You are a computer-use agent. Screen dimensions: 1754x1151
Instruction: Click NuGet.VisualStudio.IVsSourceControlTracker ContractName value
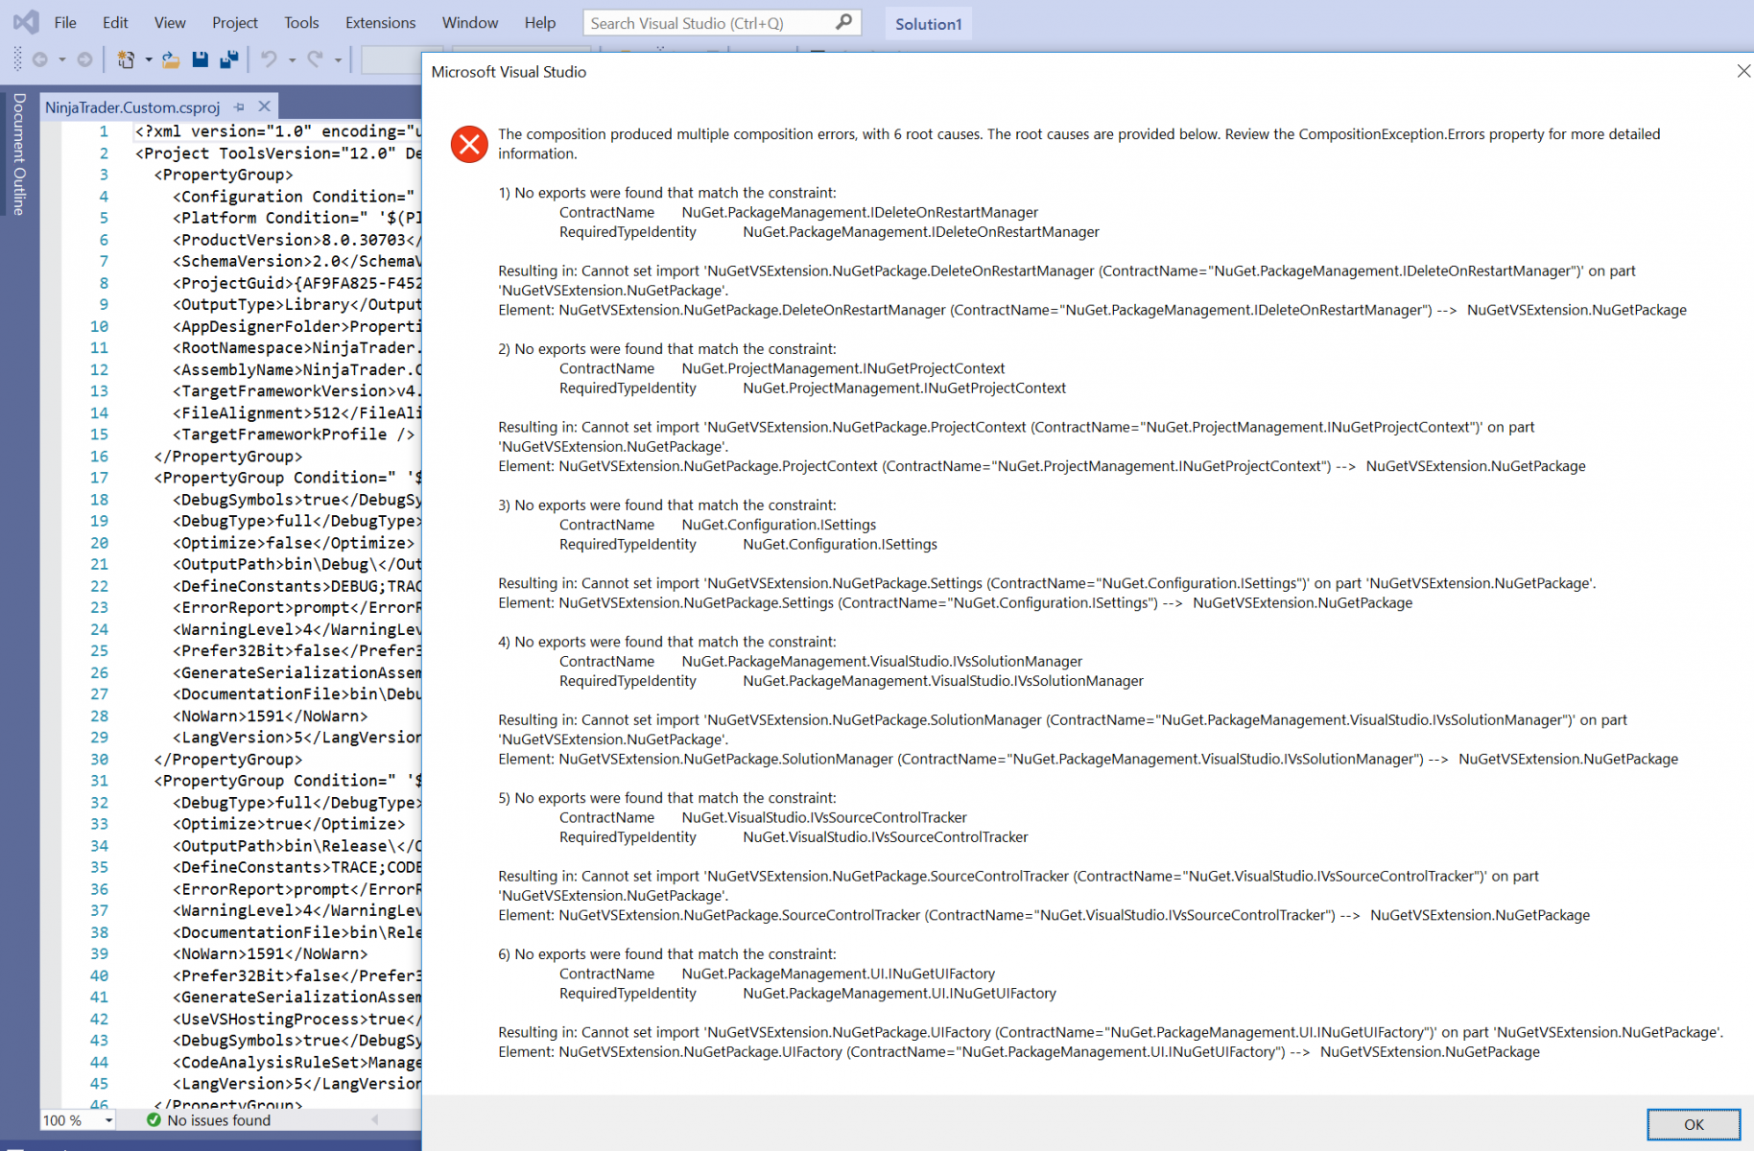point(824,818)
